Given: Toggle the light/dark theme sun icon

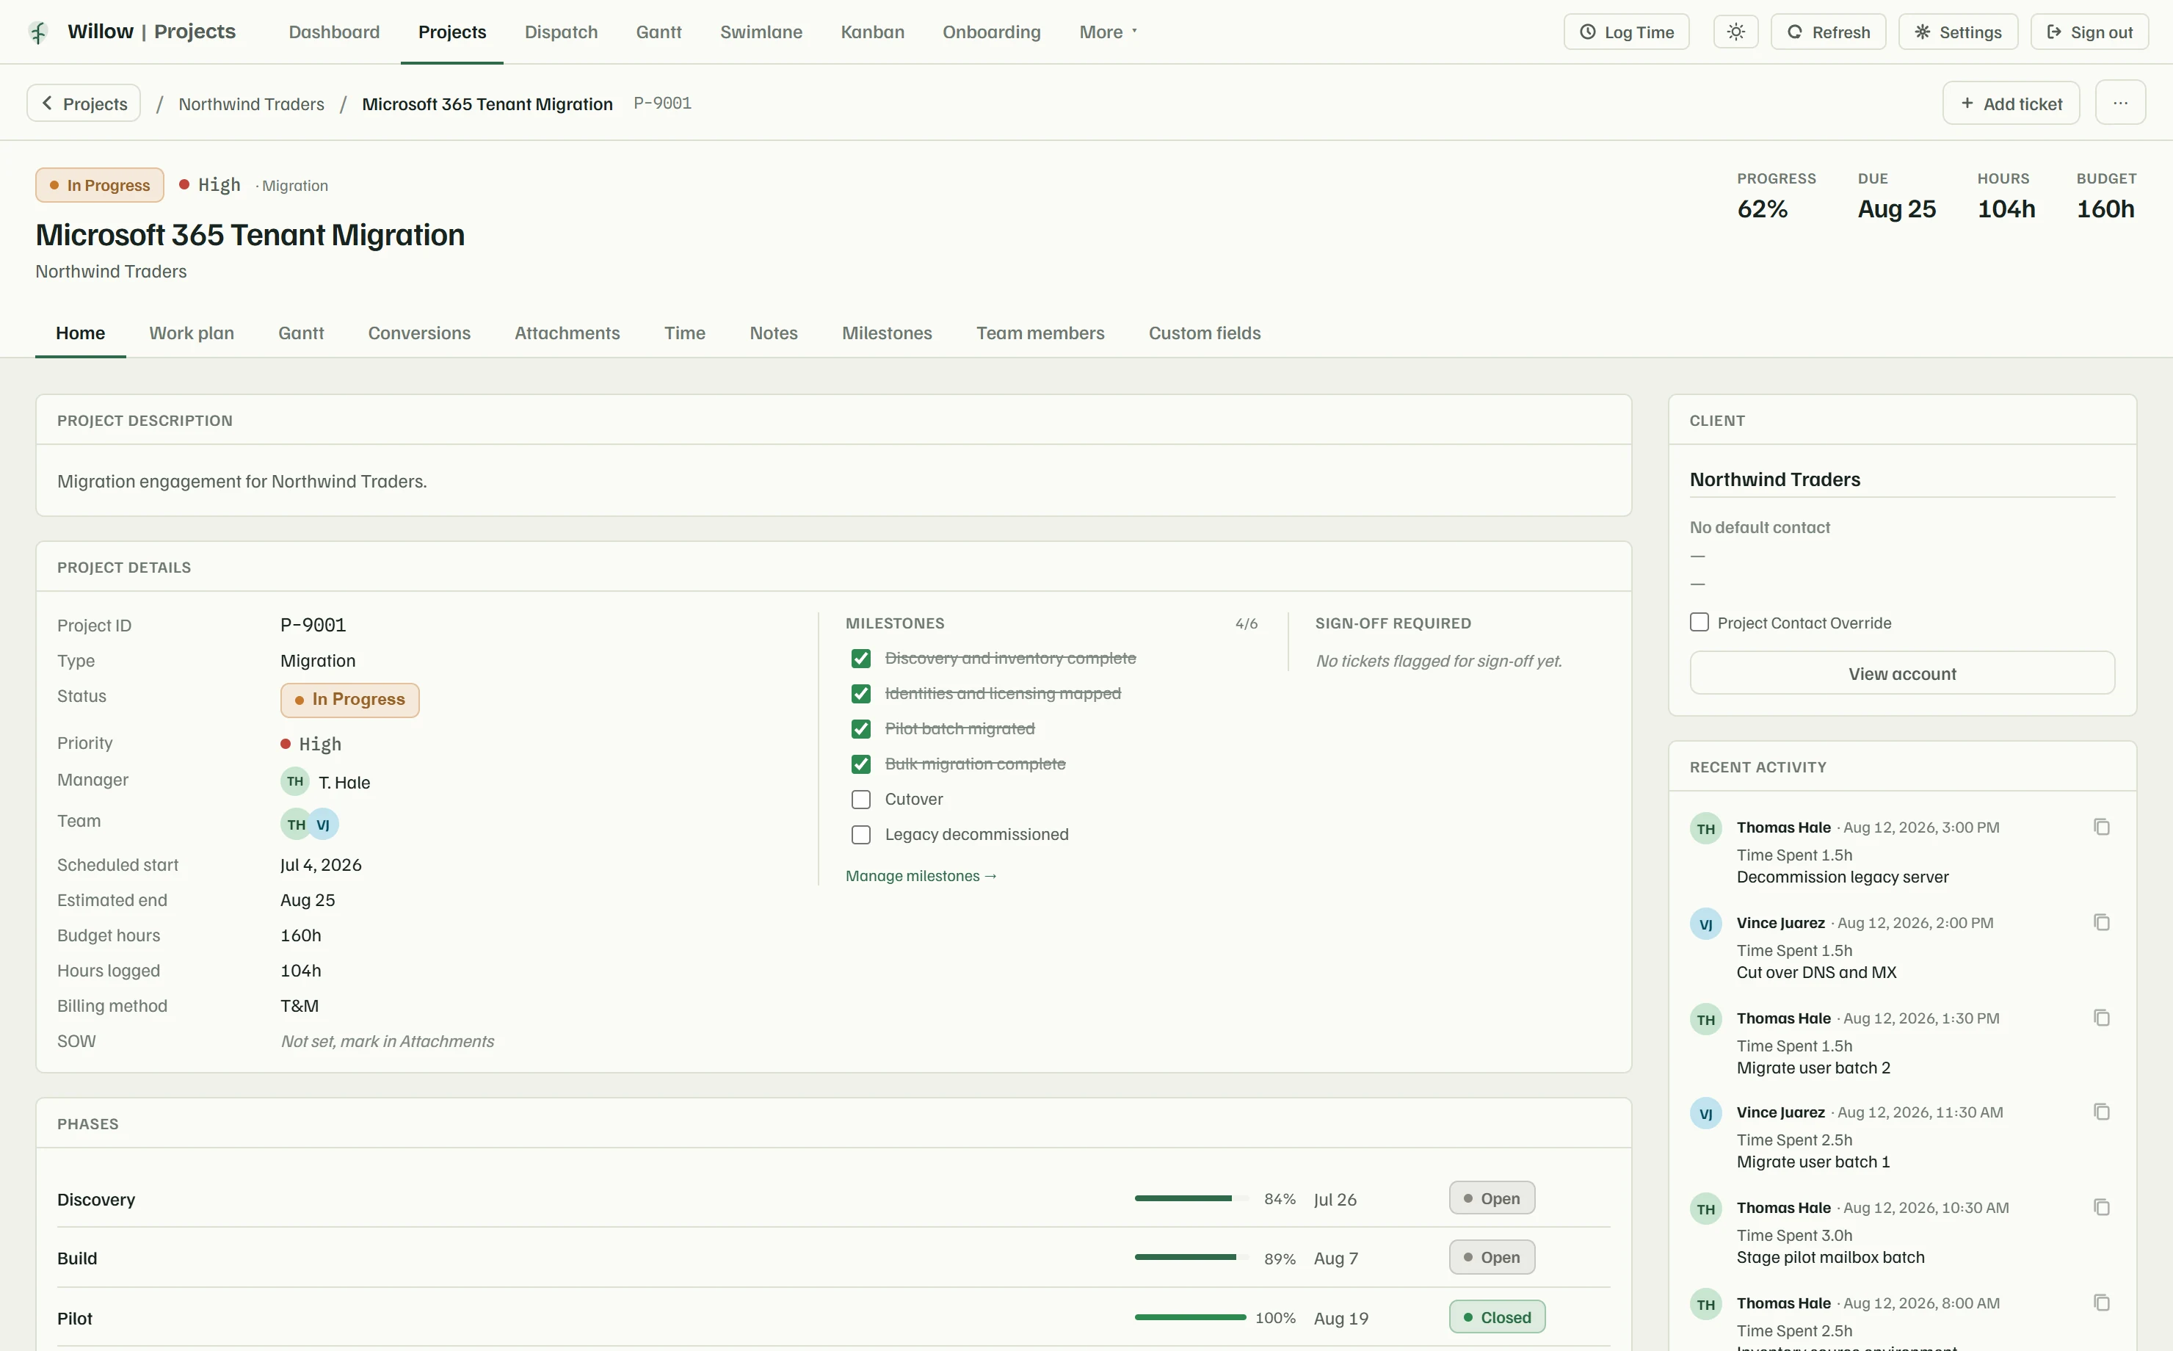Looking at the screenshot, I should click(x=1735, y=32).
